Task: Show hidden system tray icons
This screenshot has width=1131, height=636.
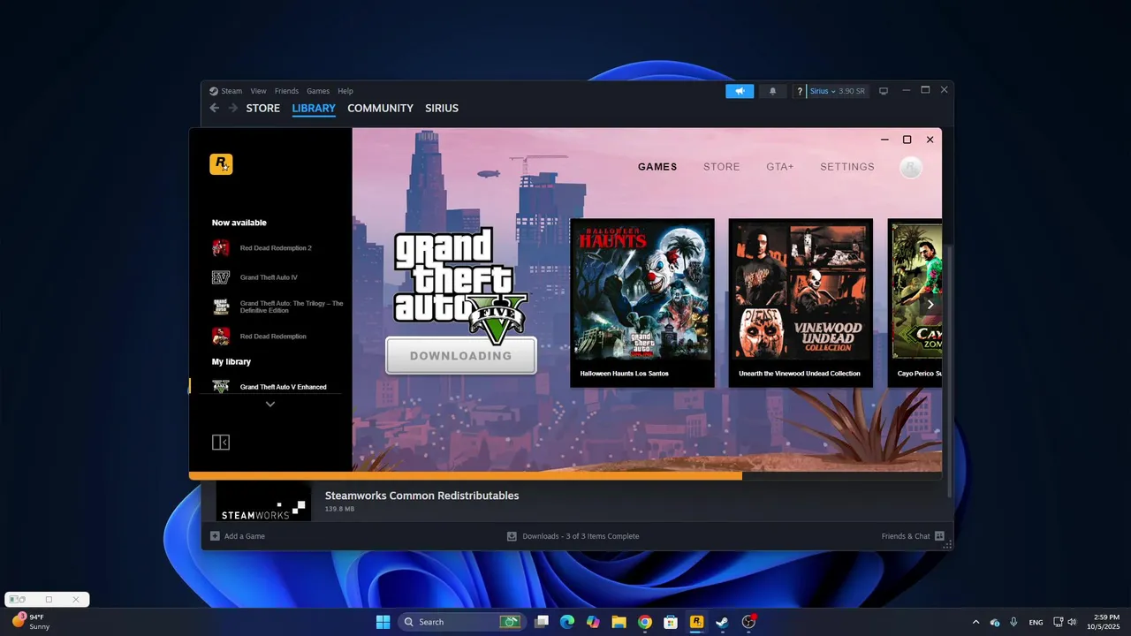Action: pos(975,622)
